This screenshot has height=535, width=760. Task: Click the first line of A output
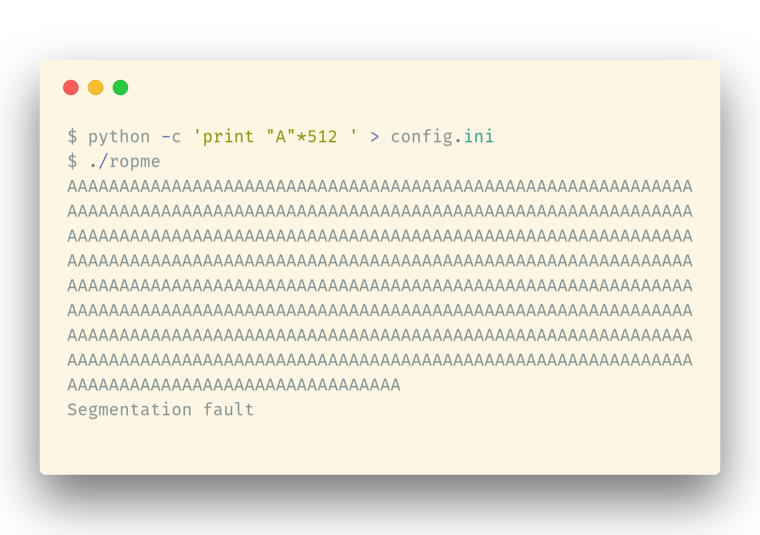tap(379, 186)
